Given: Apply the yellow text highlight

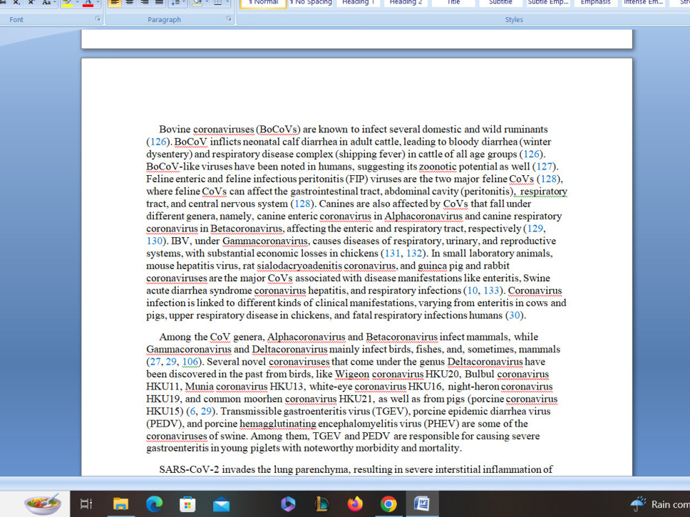Looking at the screenshot, I should (67, 3).
